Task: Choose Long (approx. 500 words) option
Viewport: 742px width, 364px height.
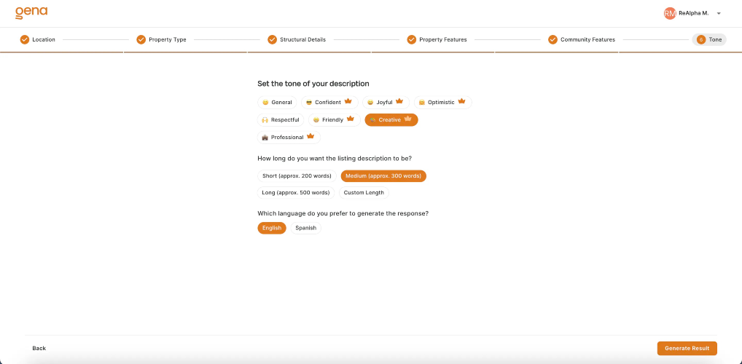Action: [296, 193]
